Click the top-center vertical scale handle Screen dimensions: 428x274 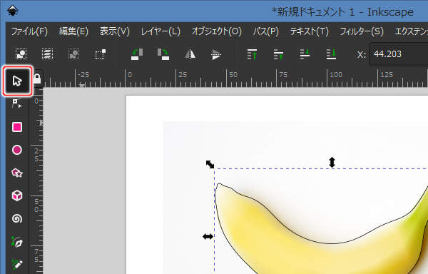click(332, 162)
